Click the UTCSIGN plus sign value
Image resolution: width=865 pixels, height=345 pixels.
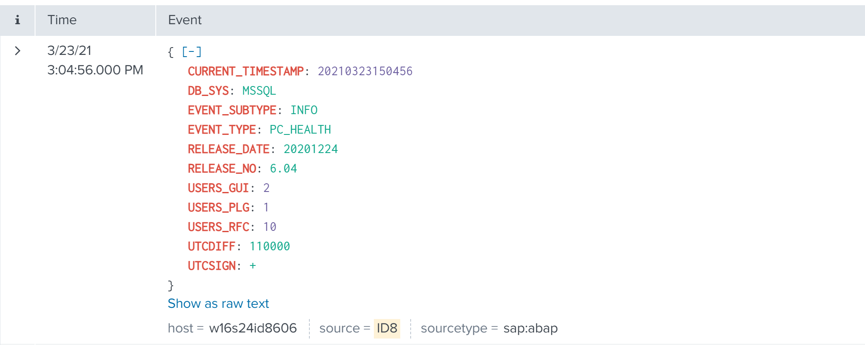coord(253,266)
